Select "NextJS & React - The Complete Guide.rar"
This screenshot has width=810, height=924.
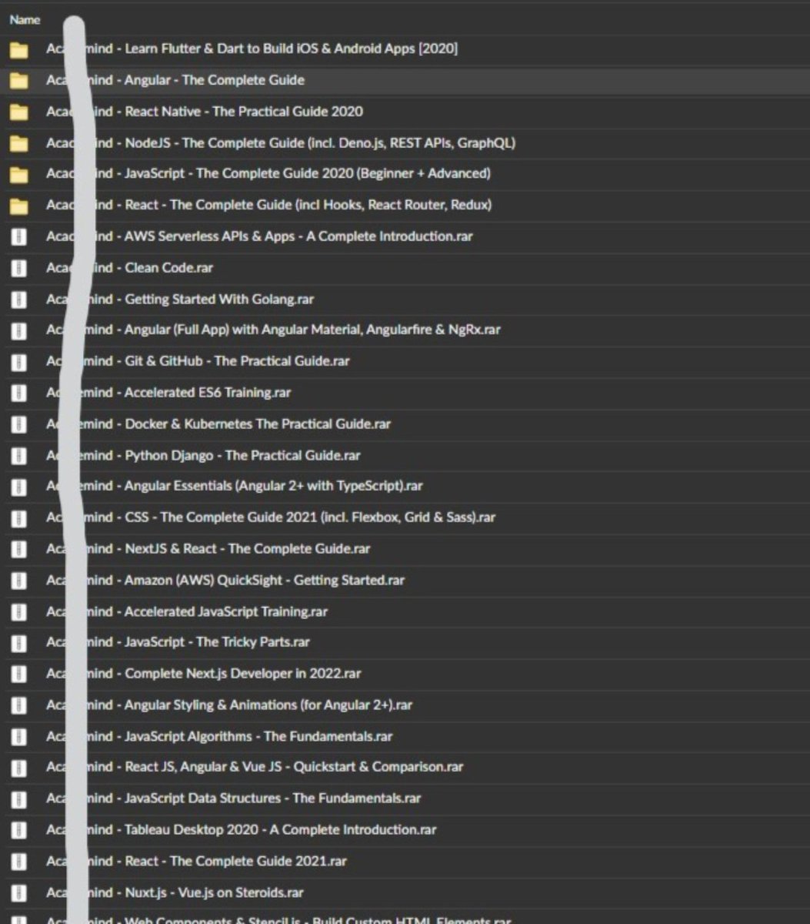point(248,549)
